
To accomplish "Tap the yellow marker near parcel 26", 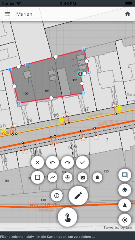I will click(119, 108).
